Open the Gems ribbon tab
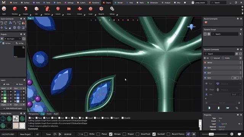This screenshot has width=244, height=137. click(x=58, y=3)
